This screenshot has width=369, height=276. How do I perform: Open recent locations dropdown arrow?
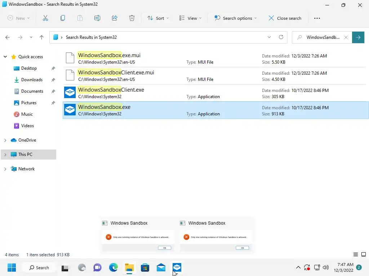coord(31,37)
